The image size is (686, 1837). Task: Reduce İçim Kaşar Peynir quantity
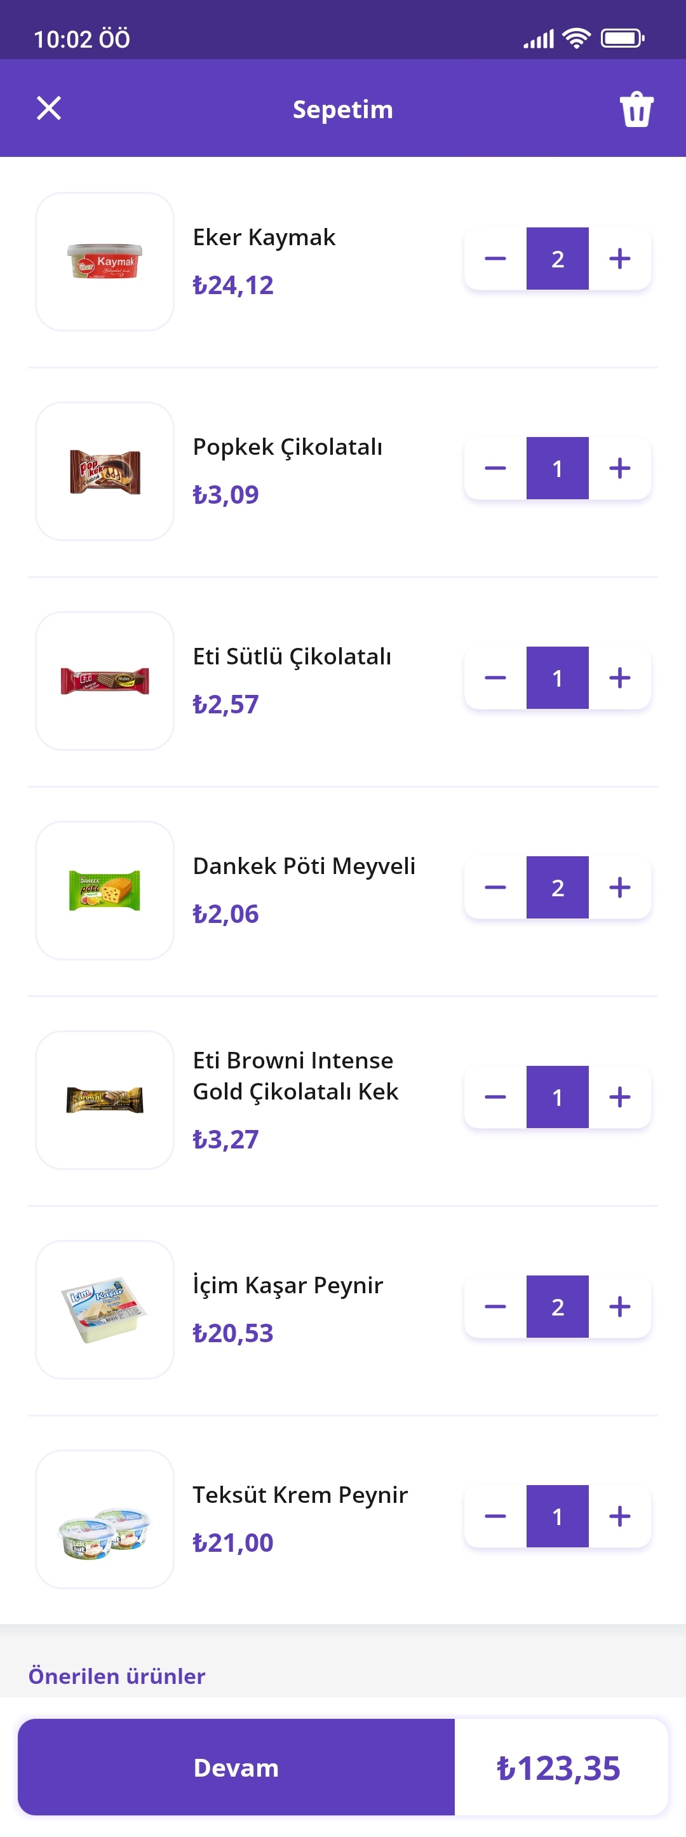click(x=495, y=1307)
